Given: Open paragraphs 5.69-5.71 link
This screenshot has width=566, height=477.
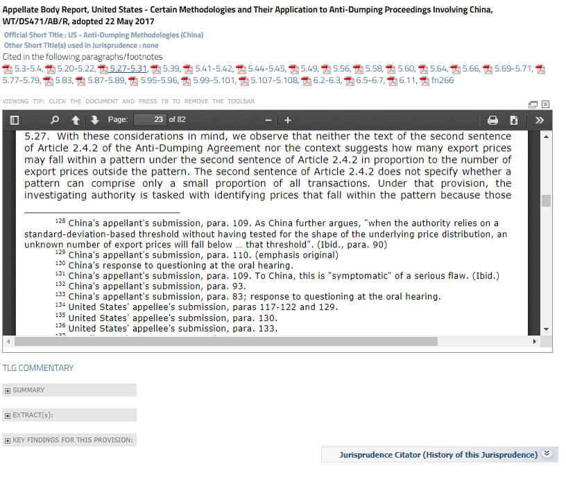Looking at the screenshot, I should pyautogui.click(x=513, y=69).
